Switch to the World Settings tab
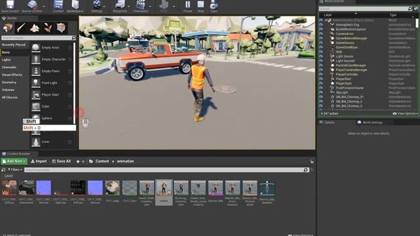 point(370,123)
